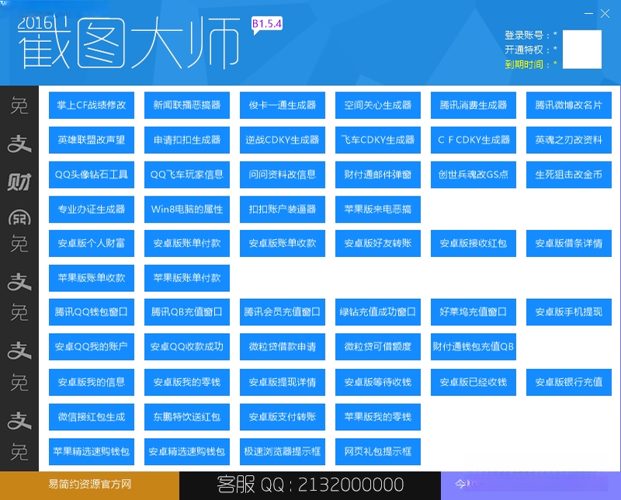Open 微粒贷借款申请
The height and width of the screenshot is (500, 621).
click(x=283, y=347)
